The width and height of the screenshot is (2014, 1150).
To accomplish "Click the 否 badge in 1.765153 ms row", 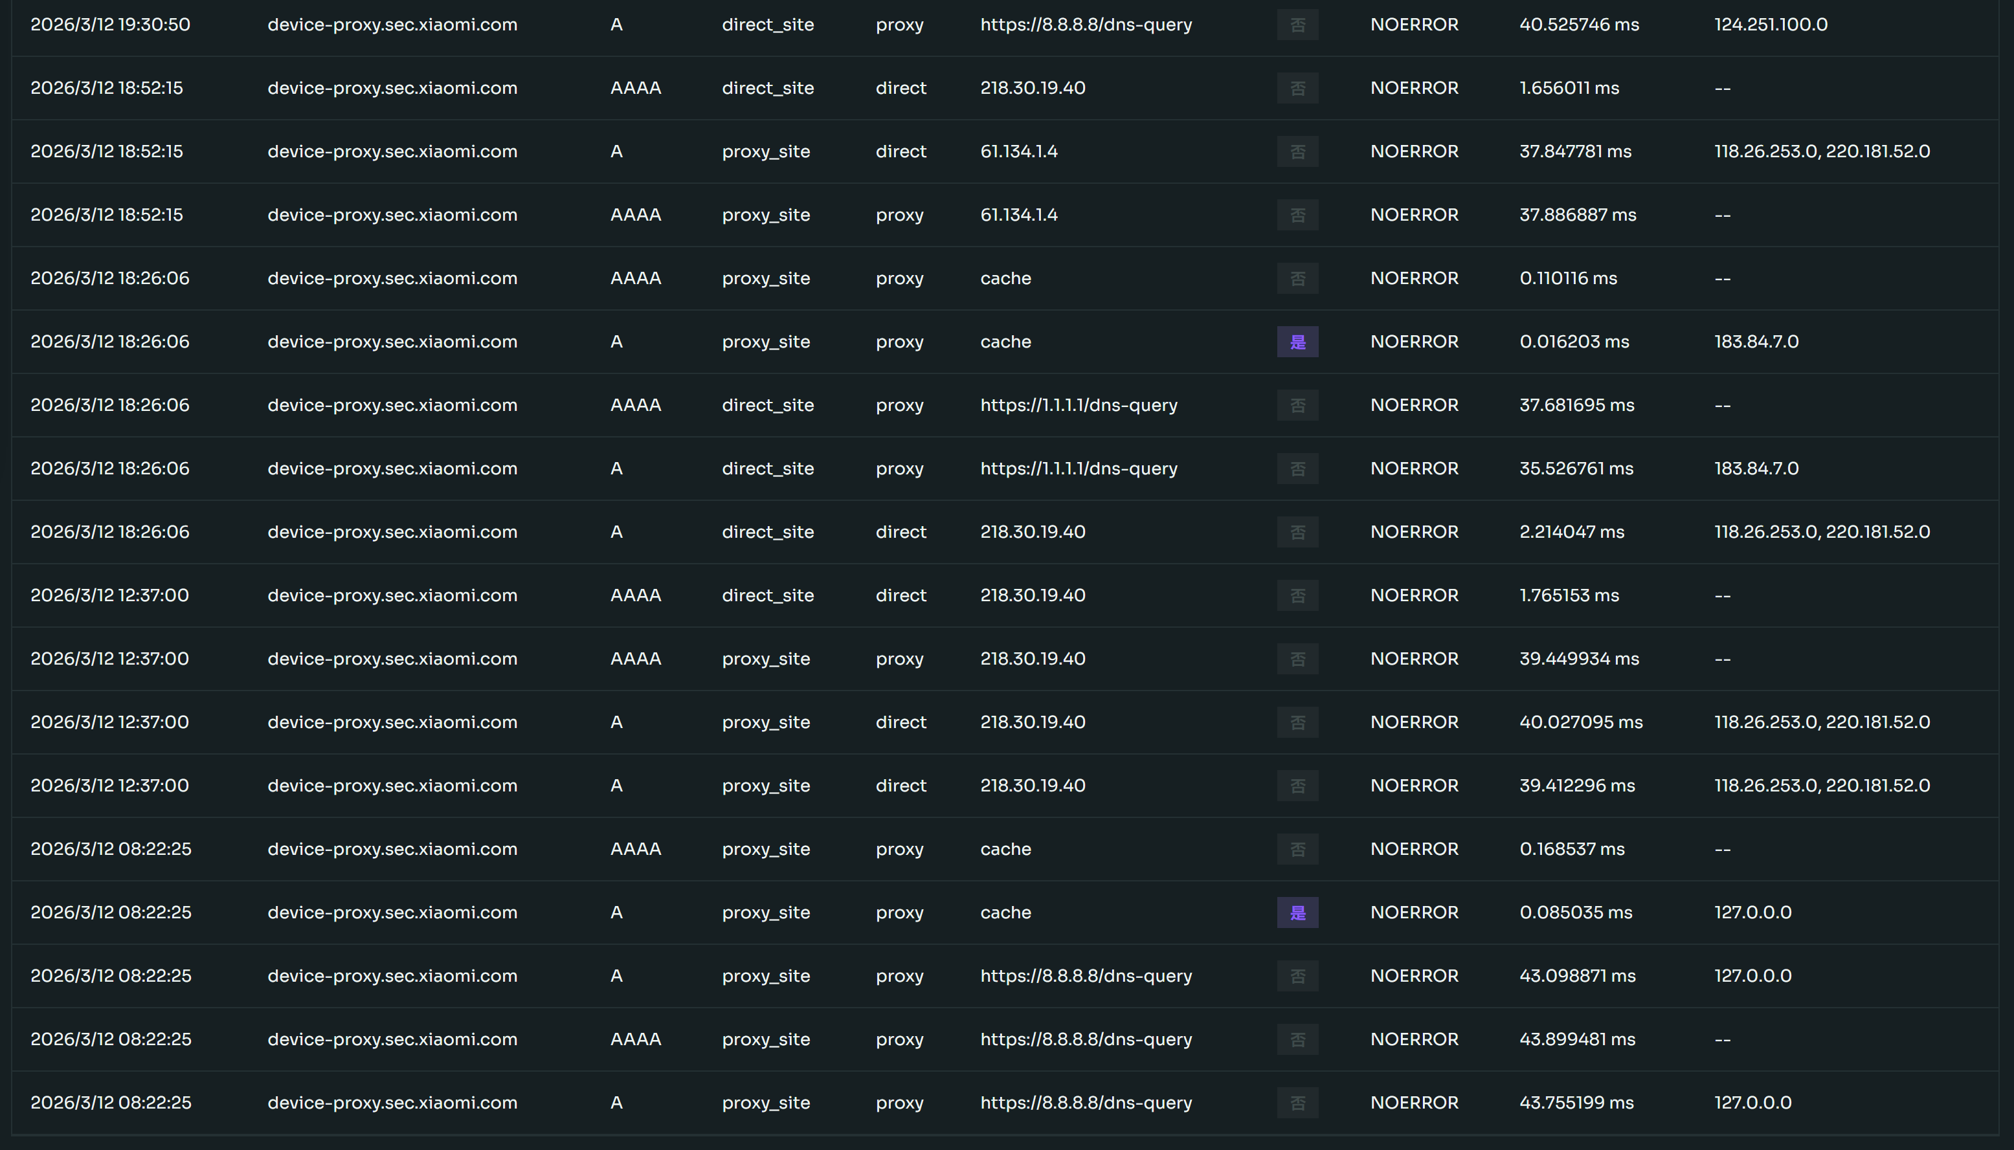I will tap(1297, 595).
